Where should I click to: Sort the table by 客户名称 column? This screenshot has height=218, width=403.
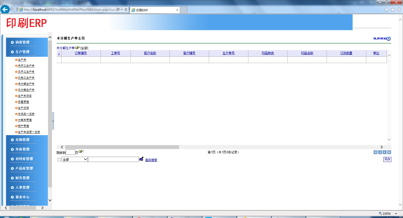pos(150,53)
